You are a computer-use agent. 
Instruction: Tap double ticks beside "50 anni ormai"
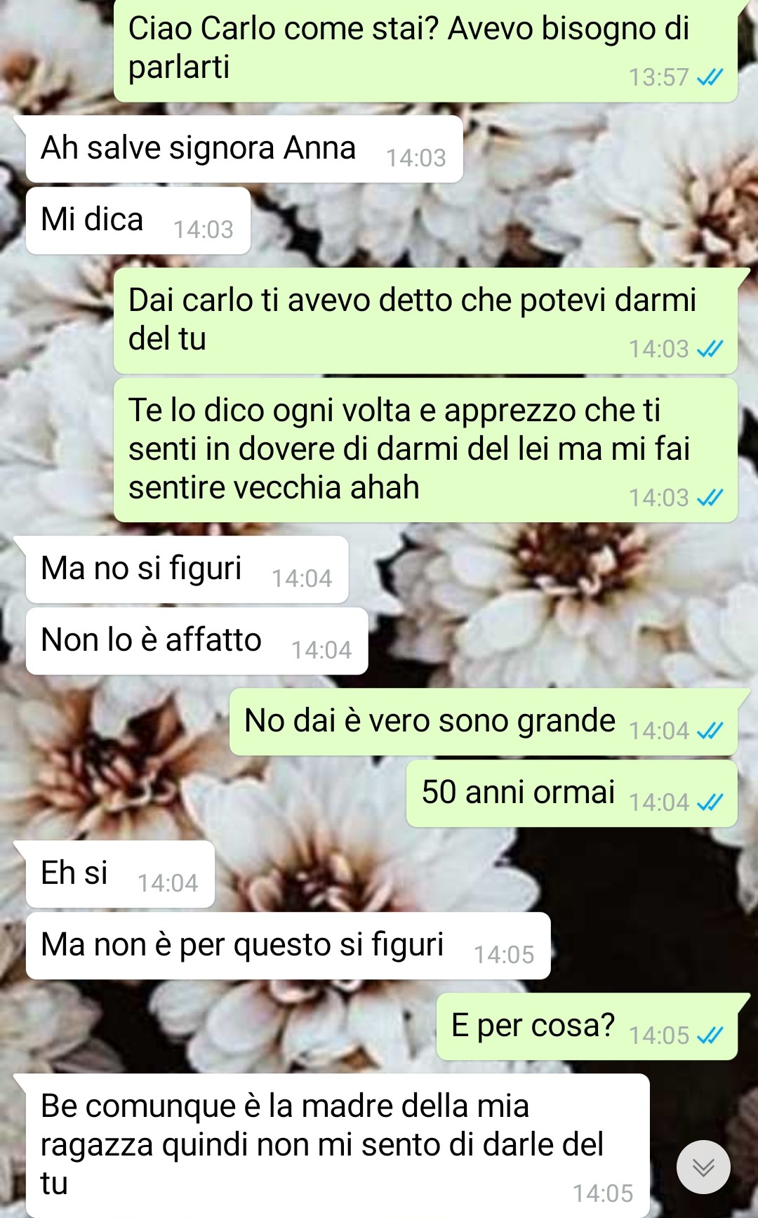[x=710, y=802]
